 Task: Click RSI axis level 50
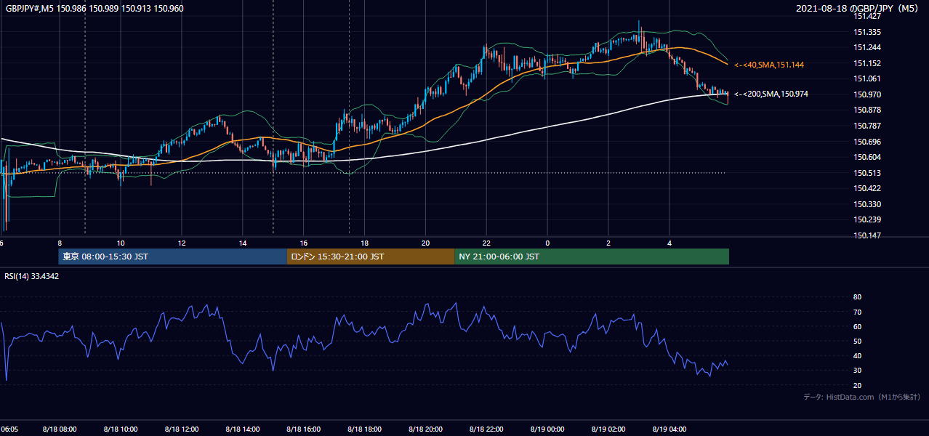pos(857,341)
